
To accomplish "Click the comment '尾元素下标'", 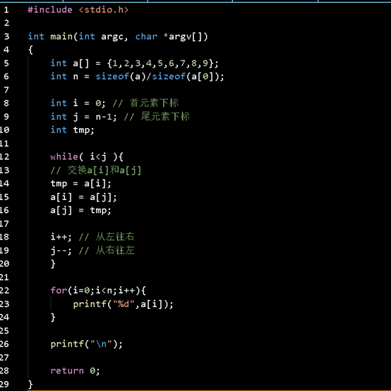I will point(165,116).
